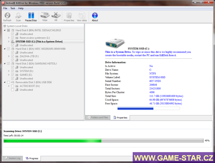This screenshot has width=215, height=163.
Task: Expand the SYSTEM (D:) node
Action: tap(9, 71)
